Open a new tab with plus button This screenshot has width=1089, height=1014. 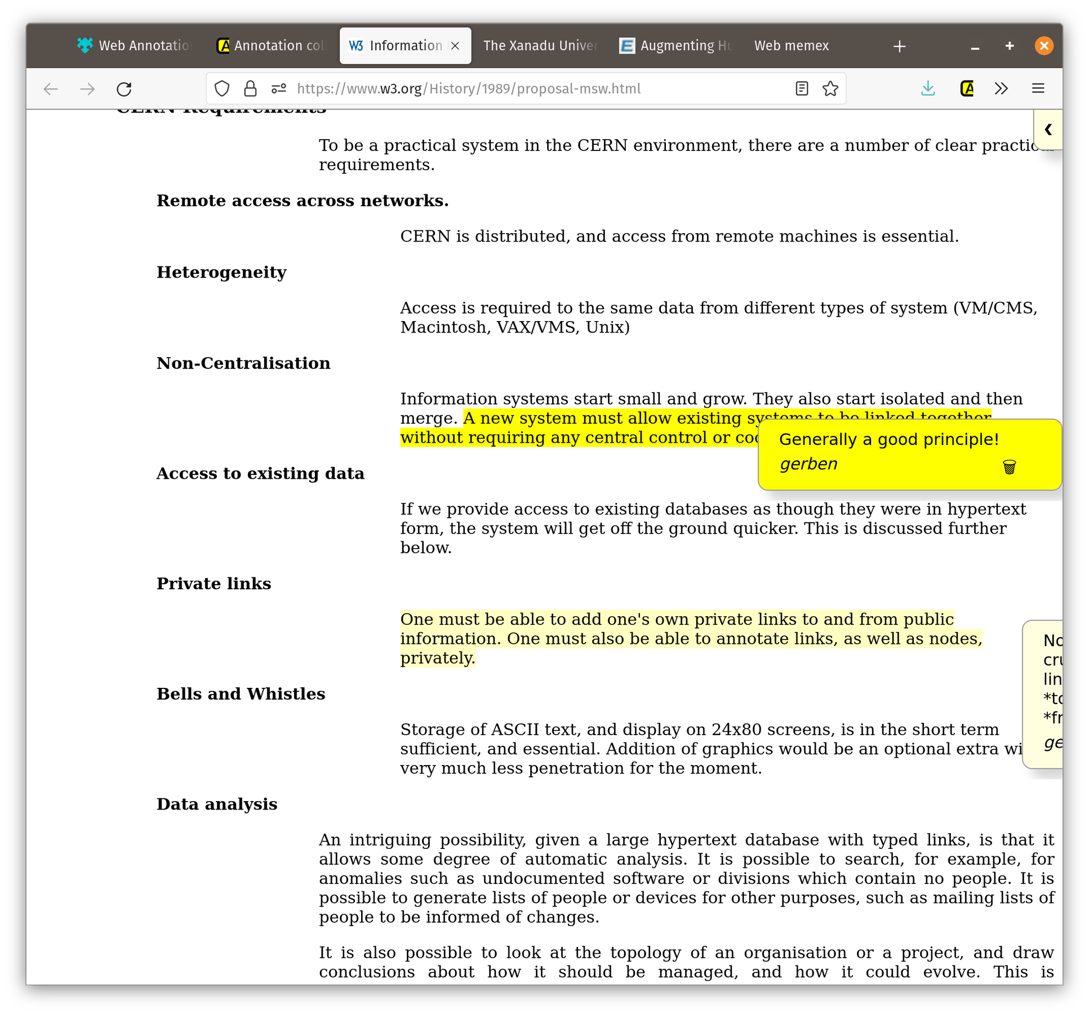point(899,46)
